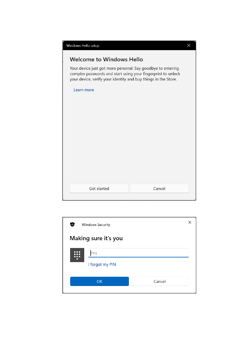Cancel the Windows Security dialog
Screen dimensions: 244x357
pos(159,281)
